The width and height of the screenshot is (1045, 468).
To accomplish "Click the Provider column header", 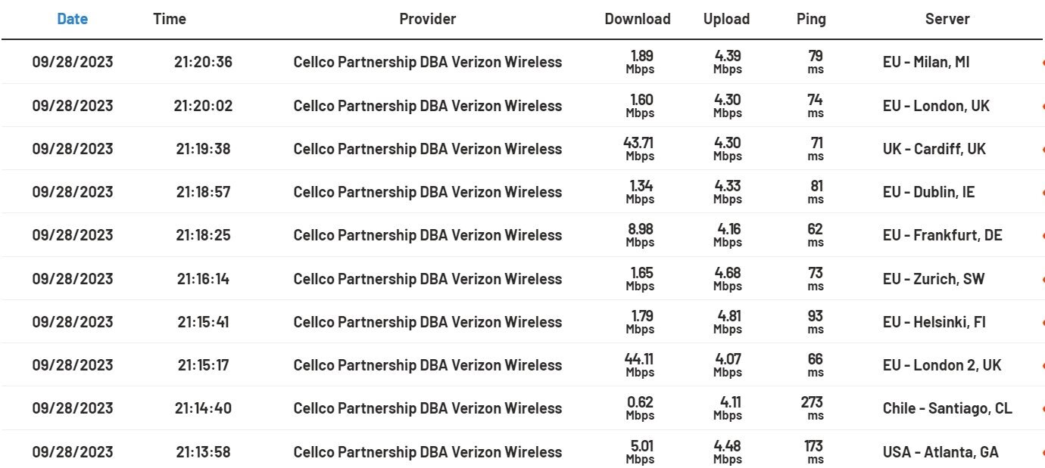I will (x=428, y=19).
